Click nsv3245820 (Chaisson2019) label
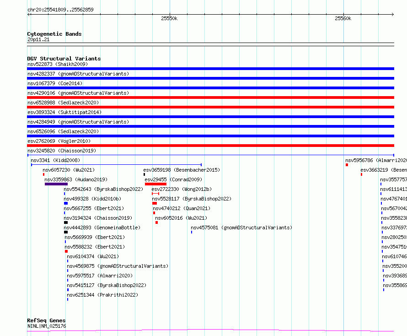407x336 pixels. pyautogui.click(x=62, y=151)
